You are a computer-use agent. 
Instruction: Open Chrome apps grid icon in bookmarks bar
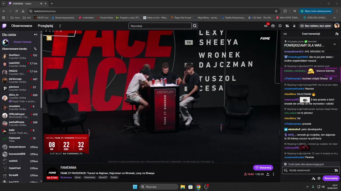click(3, 18)
